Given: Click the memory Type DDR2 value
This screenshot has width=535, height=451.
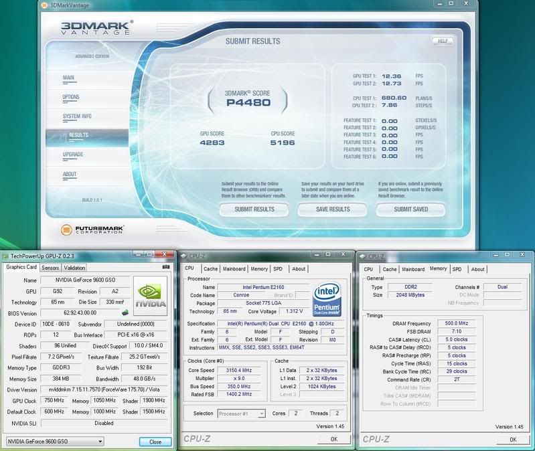Looking at the screenshot, I should [x=410, y=287].
